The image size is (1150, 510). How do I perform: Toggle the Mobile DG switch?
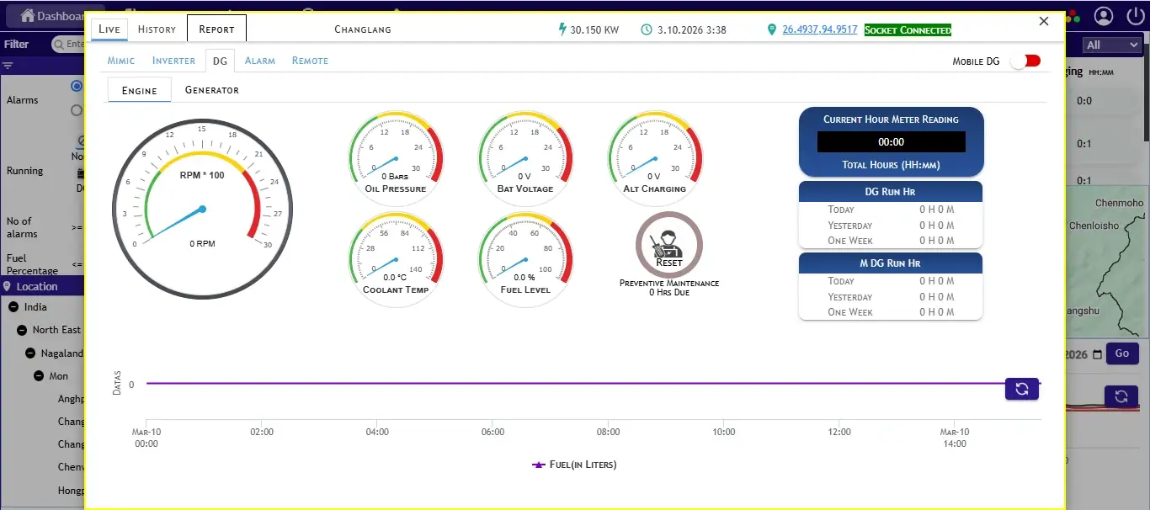tap(1025, 60)
